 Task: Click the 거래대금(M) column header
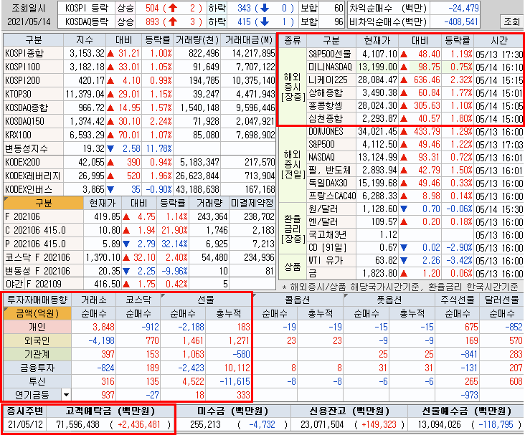pos(248,40)
